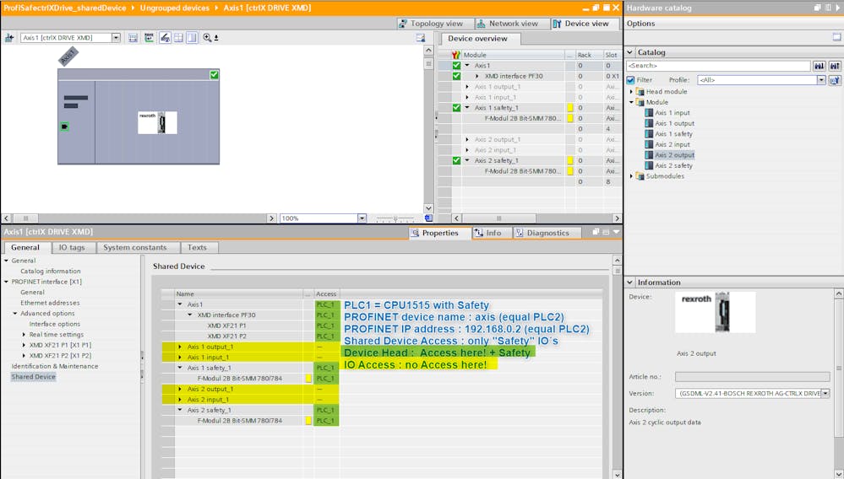Select Shared Device in navigation tree
Screen dimensions: 844x479
(x=34, y=376)
